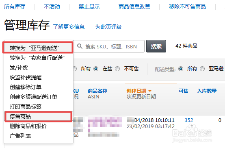225x148 pixels.
Task: Toggle the orange sort arrow beside 创建日期
Action: pos(150,91)
